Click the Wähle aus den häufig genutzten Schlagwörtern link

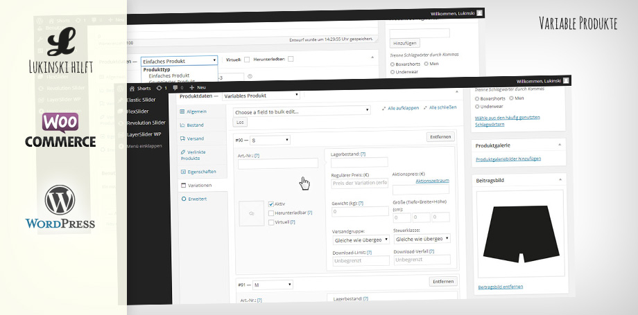[508, 120]
